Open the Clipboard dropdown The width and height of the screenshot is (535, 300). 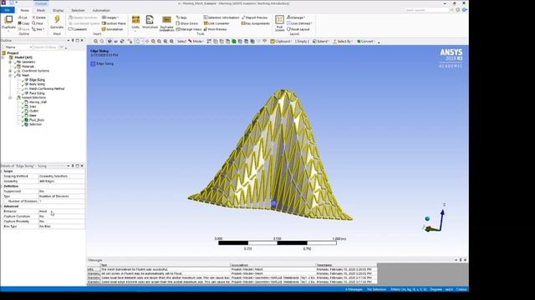click(281, 42)
